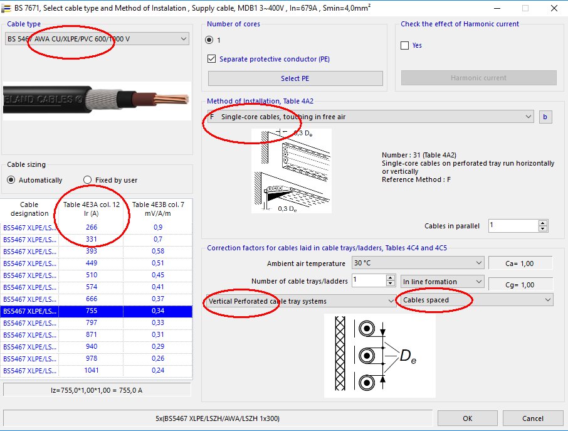Click the small "b" button beside installation method
The height and width of the screenshot is (431, 568).
click(545, 117)
